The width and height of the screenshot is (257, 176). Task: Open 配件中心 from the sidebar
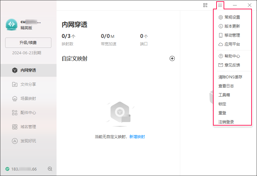pyautogui.click(x=28, y=113)
